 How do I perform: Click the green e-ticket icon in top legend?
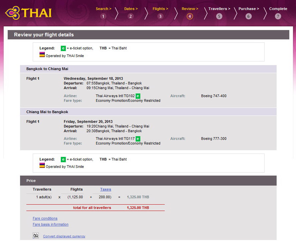click(63, 48)
